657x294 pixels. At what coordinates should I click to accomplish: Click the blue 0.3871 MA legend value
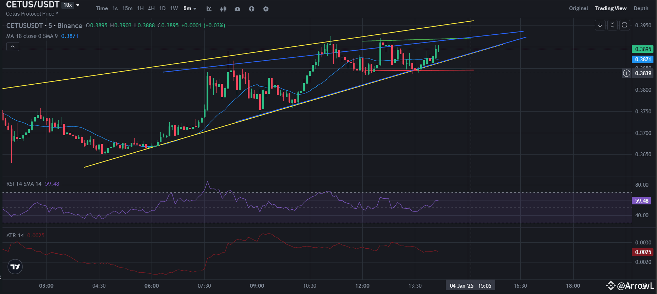(x=70, y=36)
